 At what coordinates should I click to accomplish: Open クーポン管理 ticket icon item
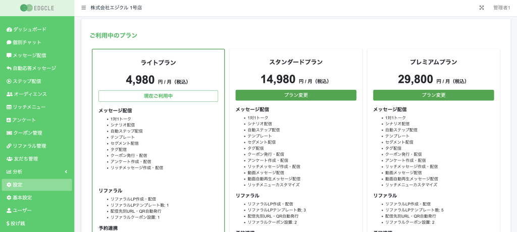[x=24, y=133]
